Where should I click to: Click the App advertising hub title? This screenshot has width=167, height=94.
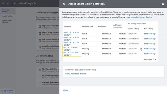[25, 3]
